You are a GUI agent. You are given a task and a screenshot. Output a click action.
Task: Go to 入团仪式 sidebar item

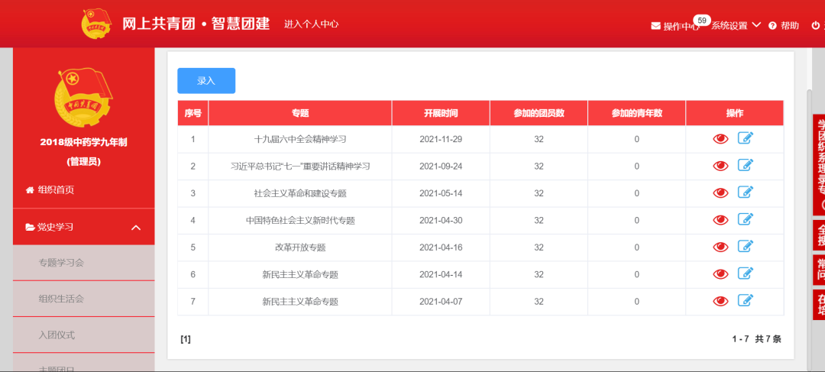coord(57,335)
